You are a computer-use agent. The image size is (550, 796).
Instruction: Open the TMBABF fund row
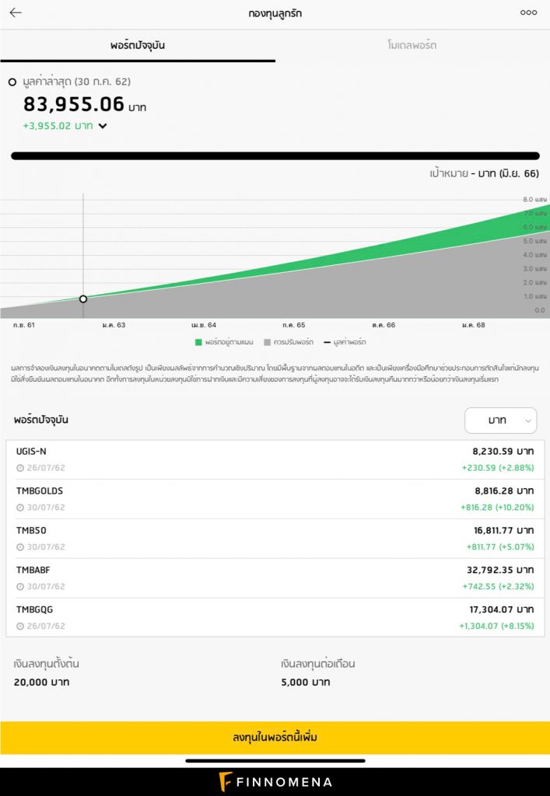tap(275, 578)
